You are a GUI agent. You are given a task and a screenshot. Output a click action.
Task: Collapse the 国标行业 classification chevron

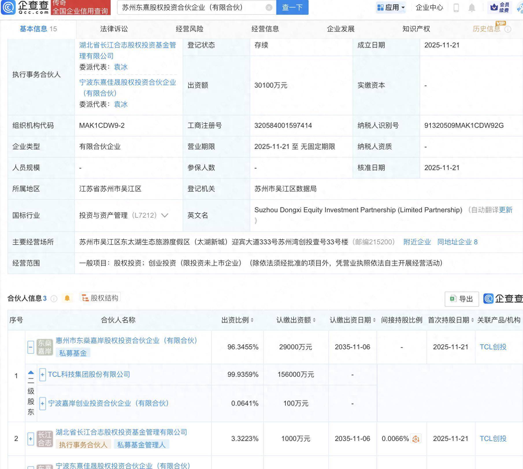pos(164,215)
